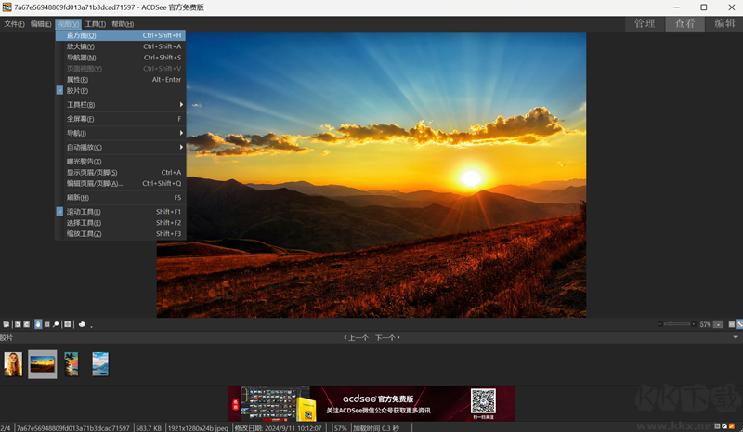Switch to the 编辑 mode tab
Viewport: 743px width, 432px height.
724,23
